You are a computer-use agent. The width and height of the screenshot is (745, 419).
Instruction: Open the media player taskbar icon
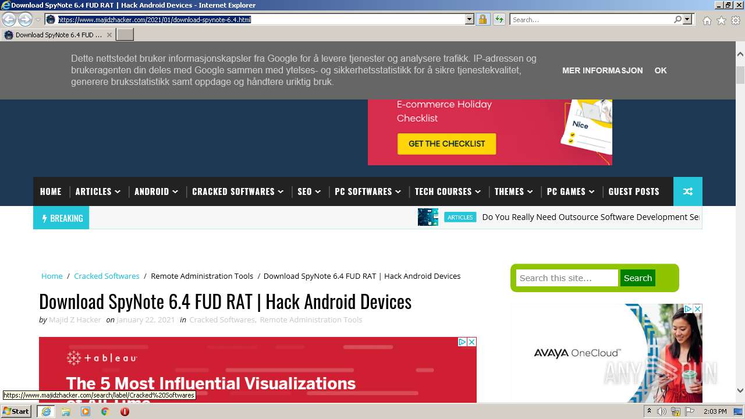(x=86, y=411)
